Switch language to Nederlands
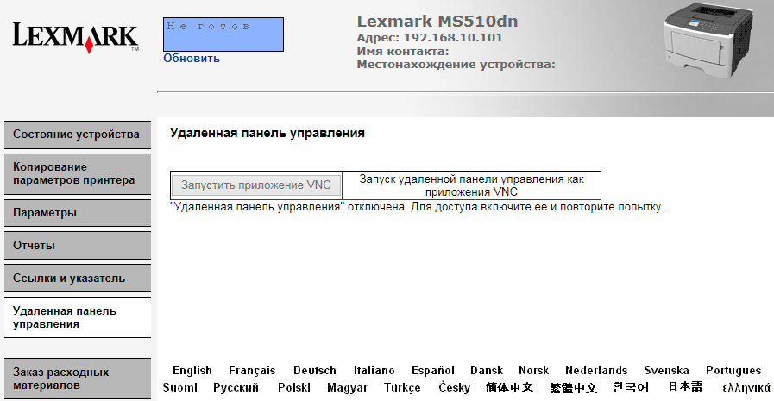 pos(596,371)
